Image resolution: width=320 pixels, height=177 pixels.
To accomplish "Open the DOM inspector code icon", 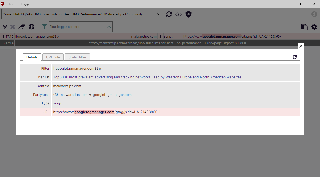I will (x=179, y=14).
